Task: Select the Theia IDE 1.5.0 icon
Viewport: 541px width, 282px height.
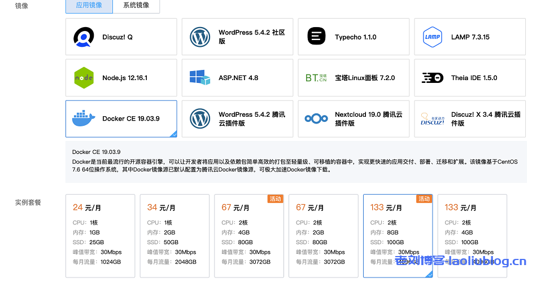Action: (x=433, y=78)
